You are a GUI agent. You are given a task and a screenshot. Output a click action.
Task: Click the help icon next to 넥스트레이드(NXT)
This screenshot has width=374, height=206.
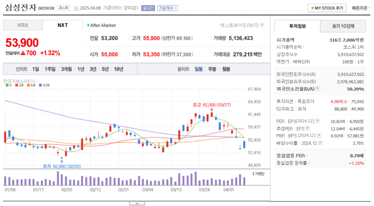(x=262, y=25)
